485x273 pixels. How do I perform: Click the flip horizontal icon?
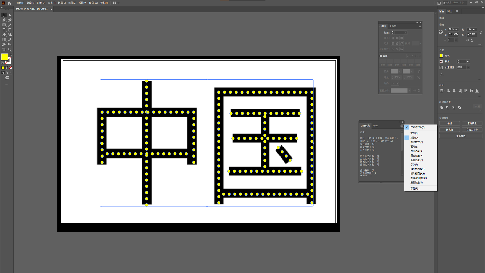[467, 40]
